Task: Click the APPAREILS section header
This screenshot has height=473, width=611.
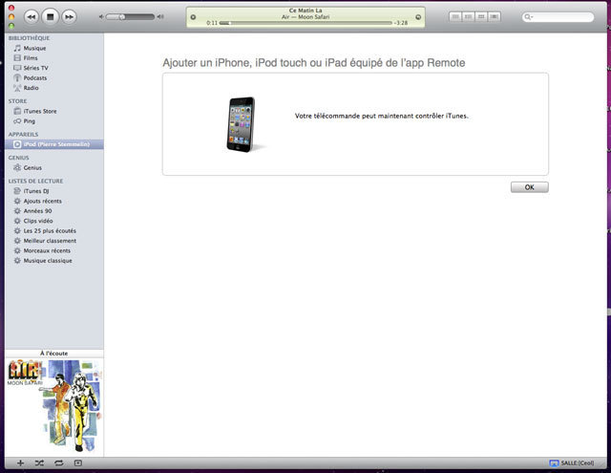Action: 23,134
